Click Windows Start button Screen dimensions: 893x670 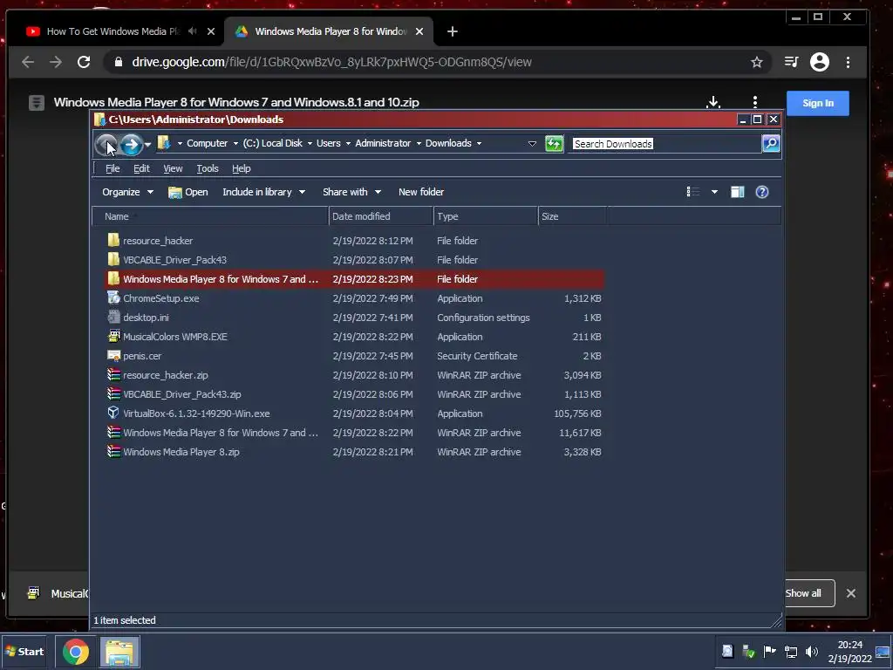[24, 651]
